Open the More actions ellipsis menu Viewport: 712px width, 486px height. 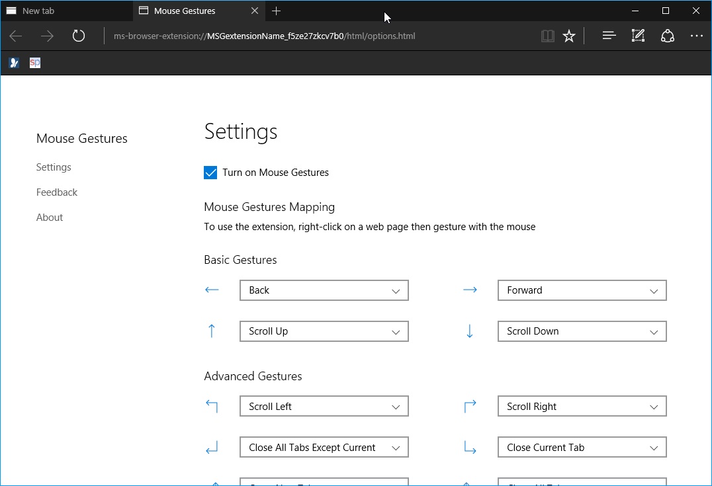click(x=697, y=36)
